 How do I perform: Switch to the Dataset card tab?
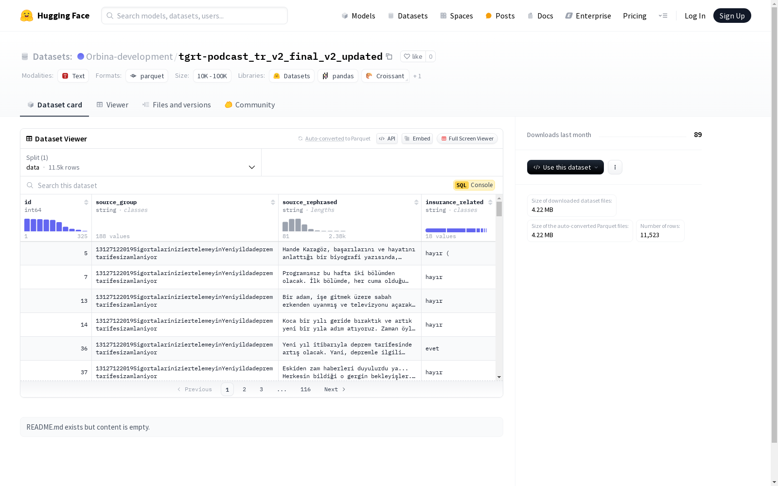coord(54,105)
